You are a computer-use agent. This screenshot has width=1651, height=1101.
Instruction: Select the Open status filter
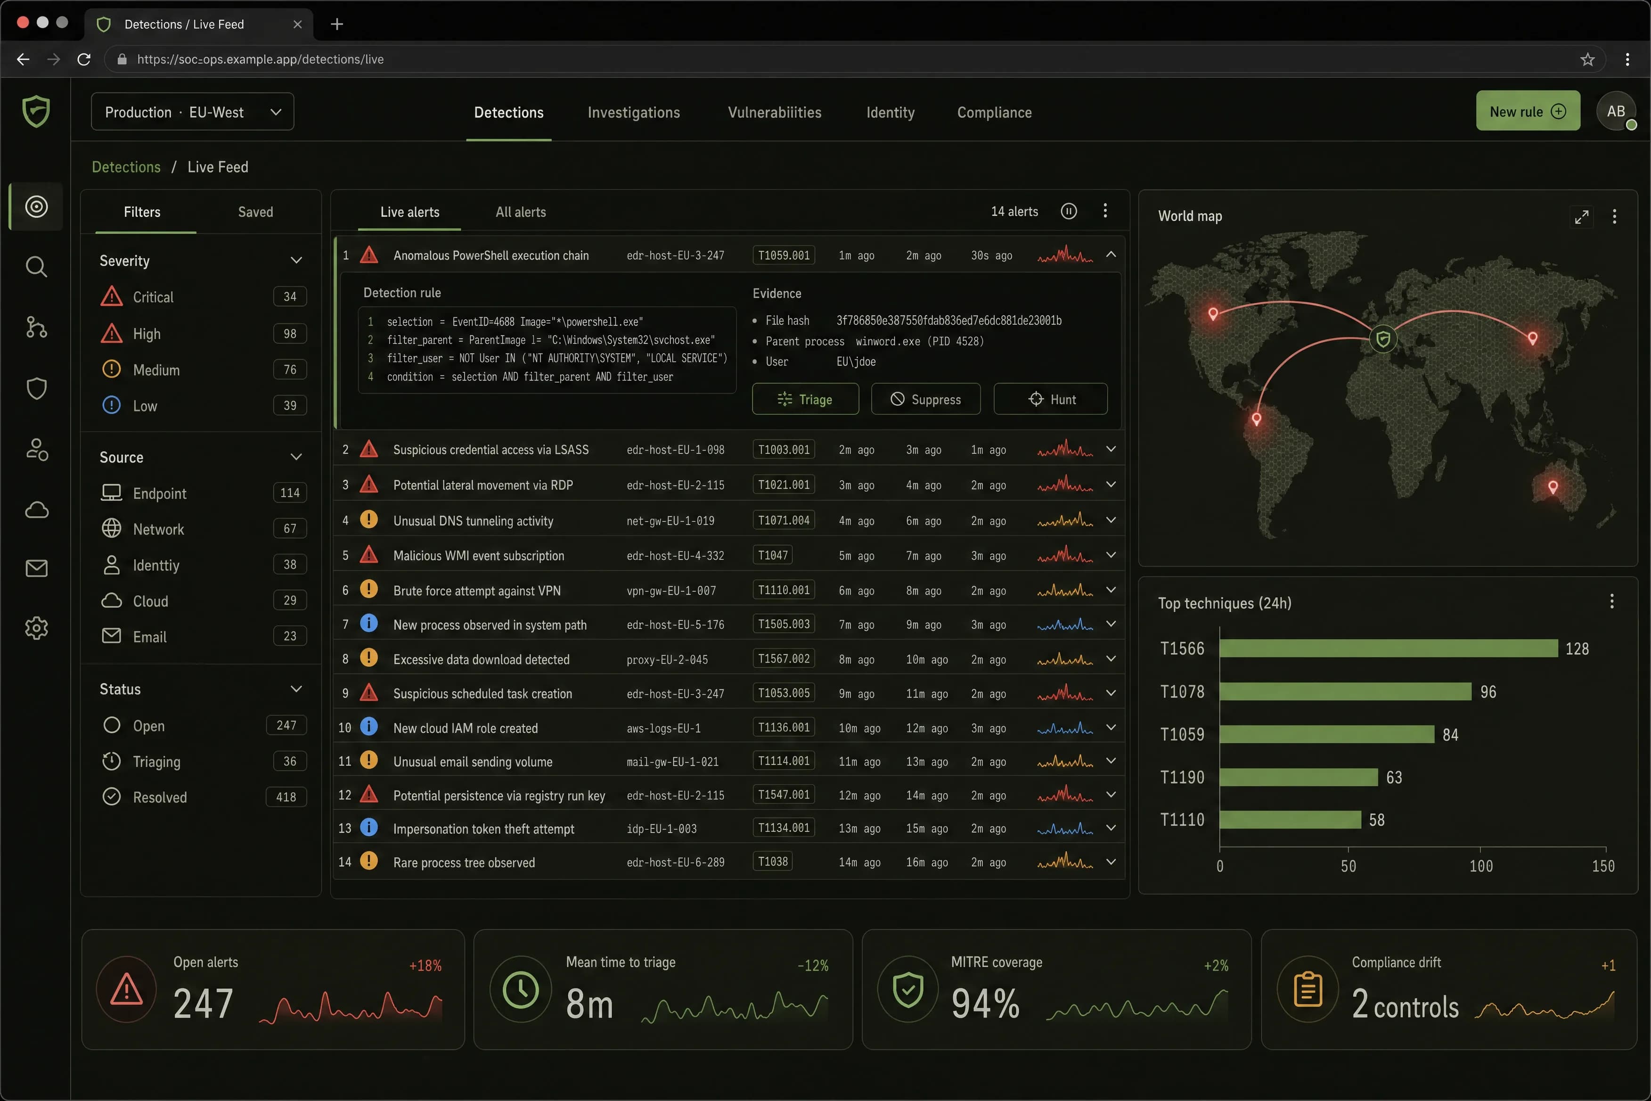click(x=203, y=725)
